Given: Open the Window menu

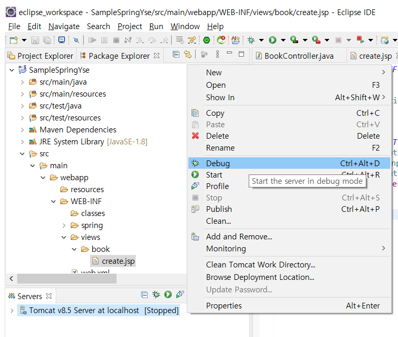Looking at the screenshot, I should coord(185,26).
